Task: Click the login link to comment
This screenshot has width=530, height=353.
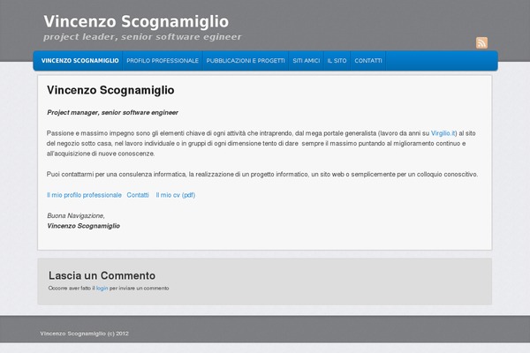Action: [x=102, y=289]
